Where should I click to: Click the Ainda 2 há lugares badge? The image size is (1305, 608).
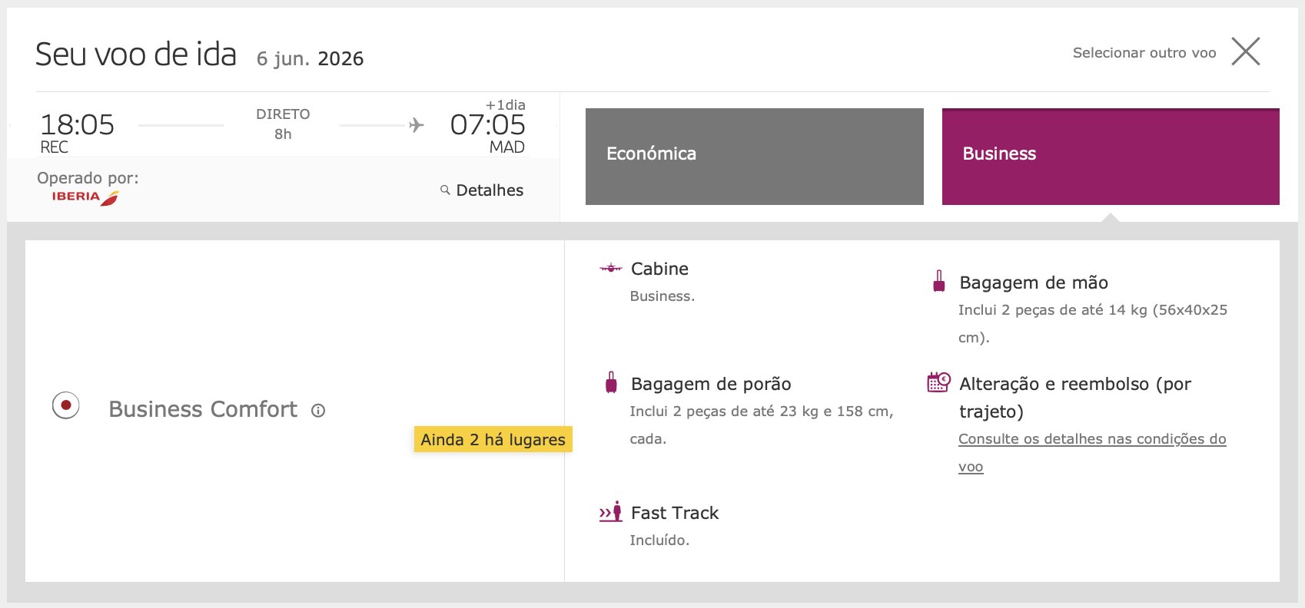(x=493, y=439)
